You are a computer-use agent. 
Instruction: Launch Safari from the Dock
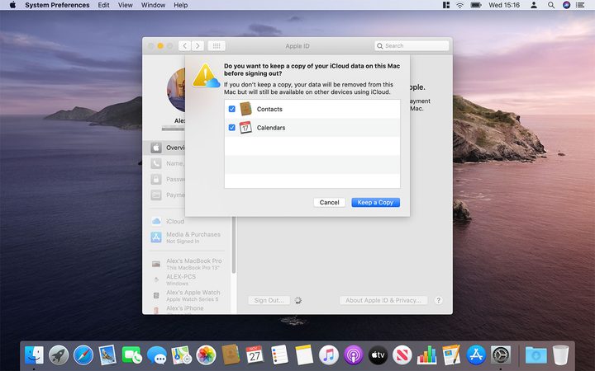click(x=83, y=355)
